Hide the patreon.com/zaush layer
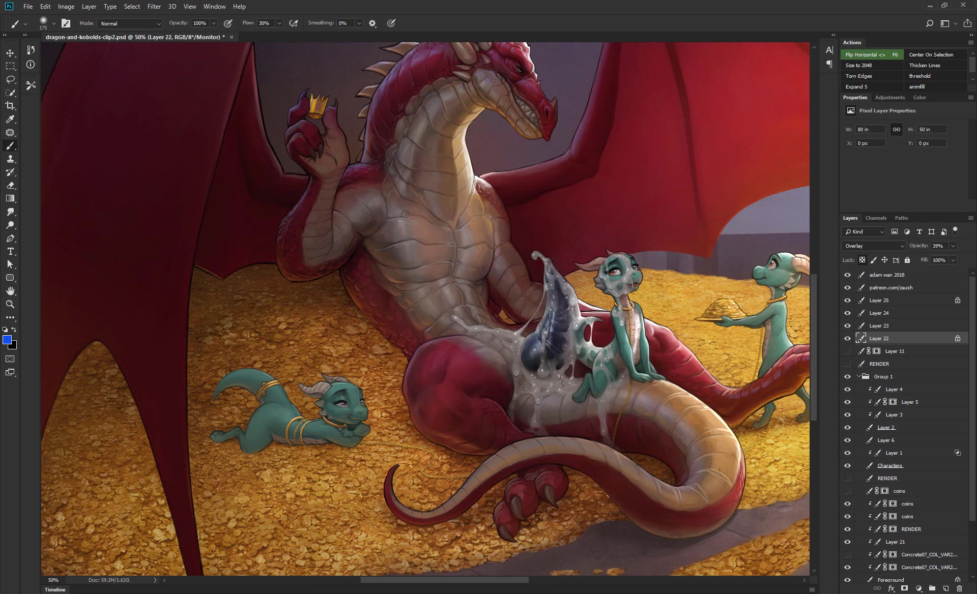 [x=847, y=287]
